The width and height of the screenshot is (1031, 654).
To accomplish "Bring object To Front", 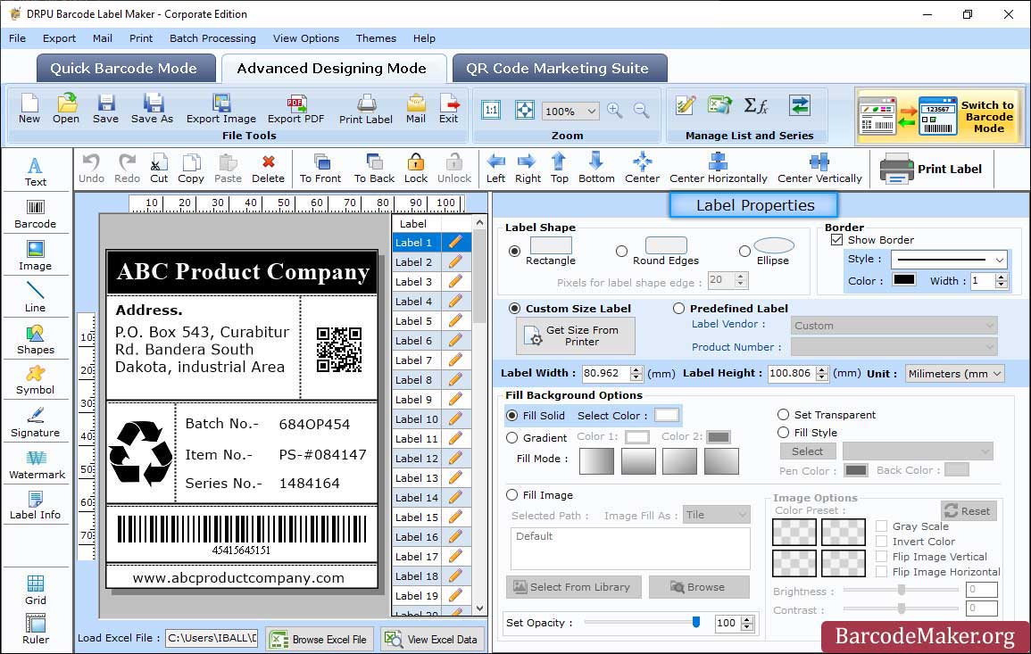I will (320, 169).
